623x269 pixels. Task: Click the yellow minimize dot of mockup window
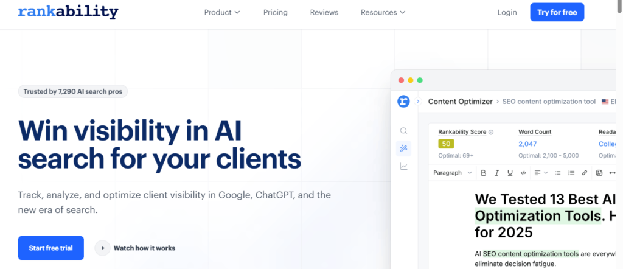tap(411, 80)
